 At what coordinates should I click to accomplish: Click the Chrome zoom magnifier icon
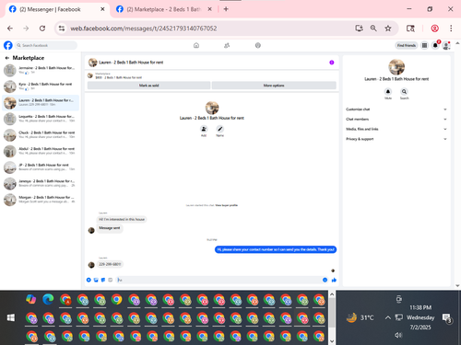[373, 29]
